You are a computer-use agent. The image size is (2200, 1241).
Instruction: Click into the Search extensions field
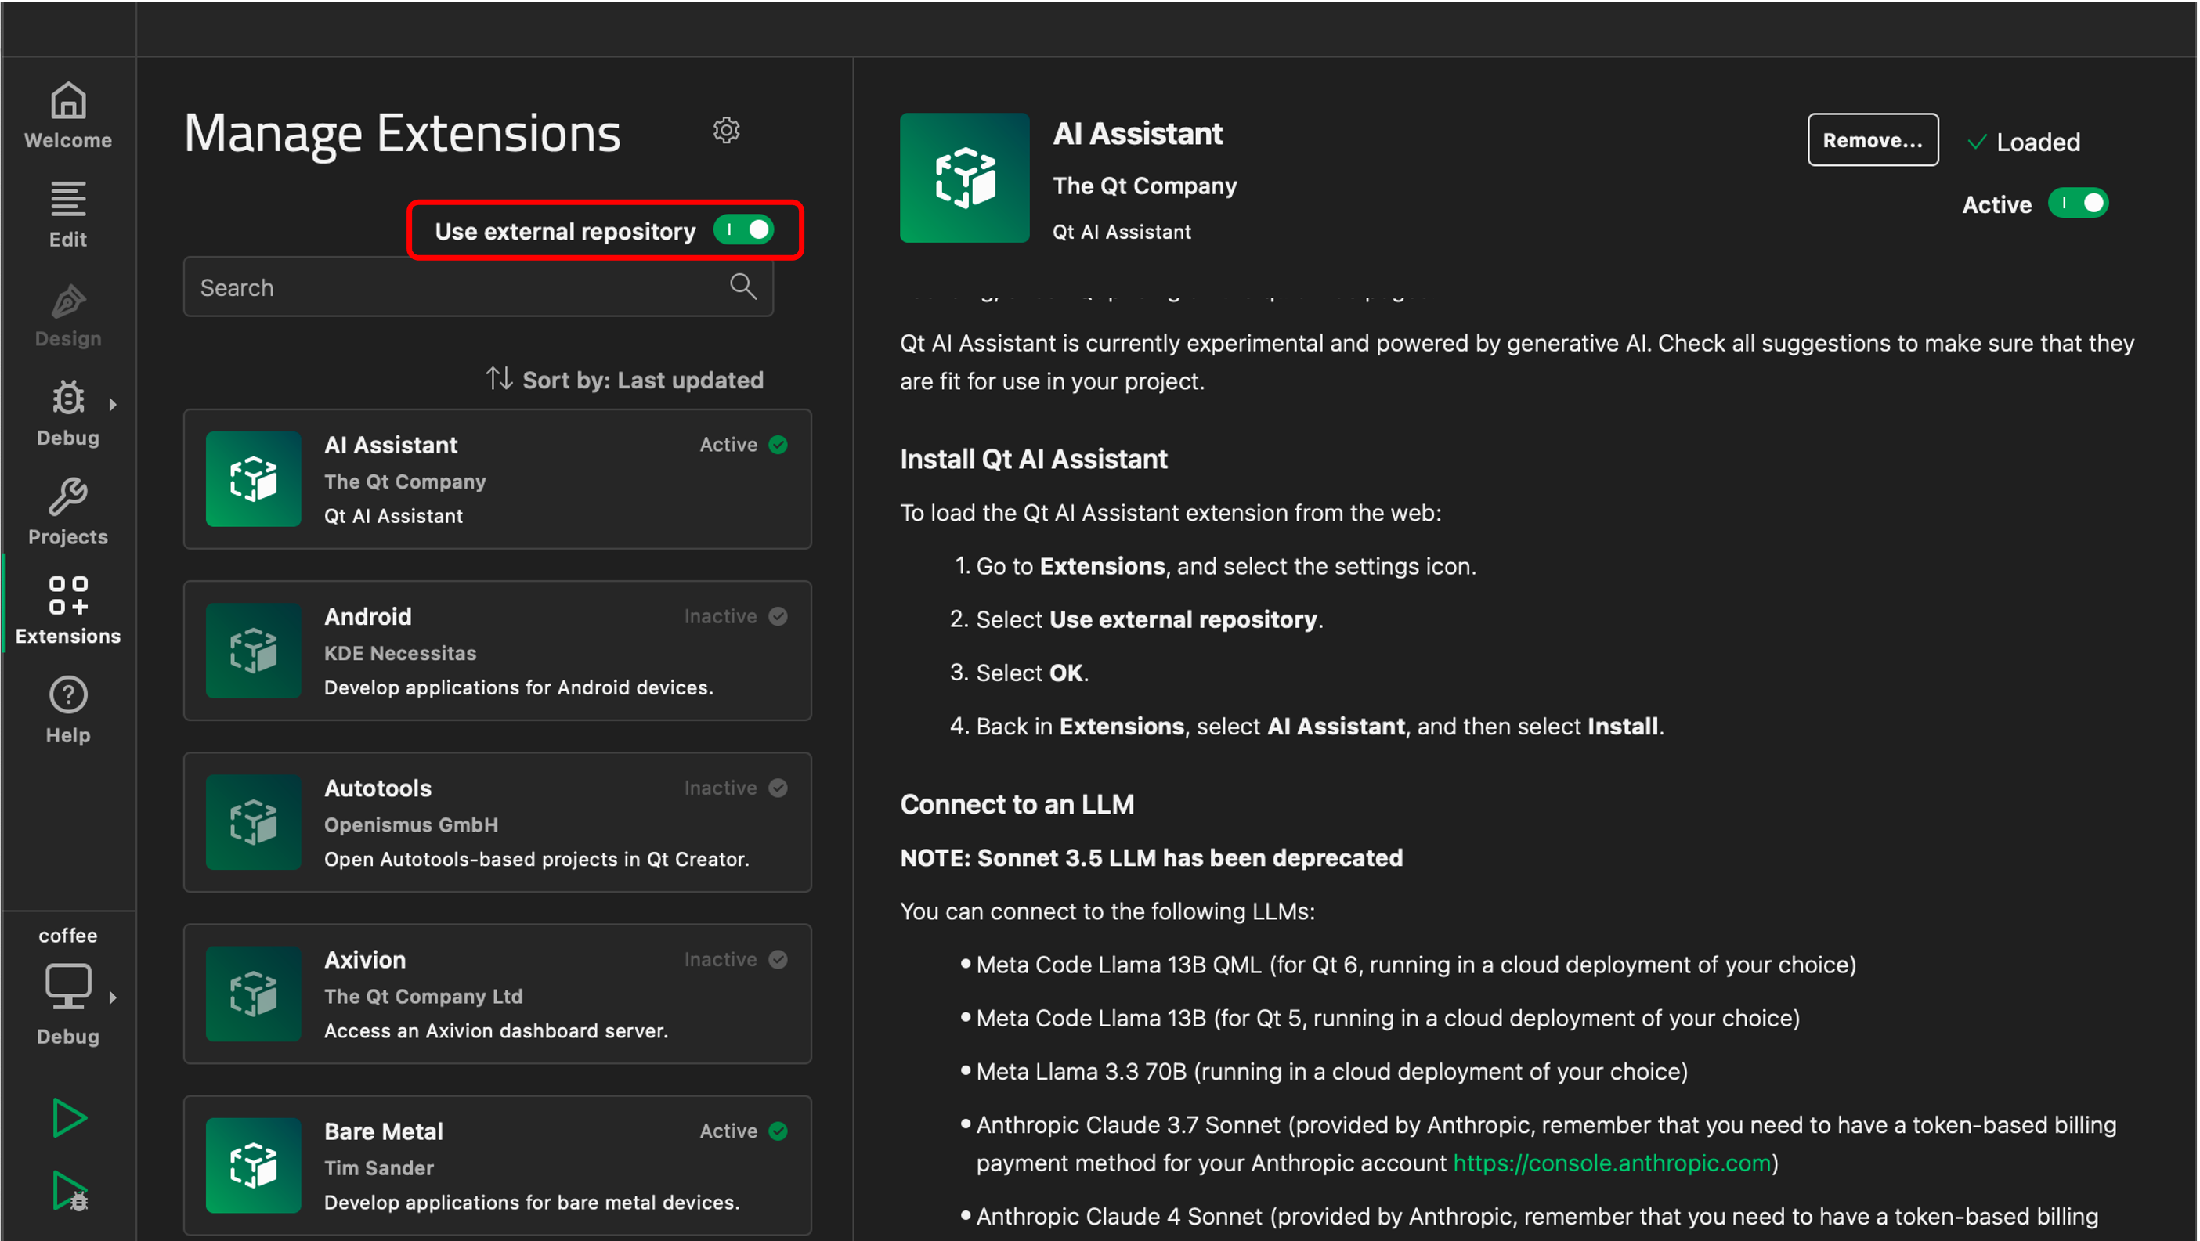click(453, 287)
